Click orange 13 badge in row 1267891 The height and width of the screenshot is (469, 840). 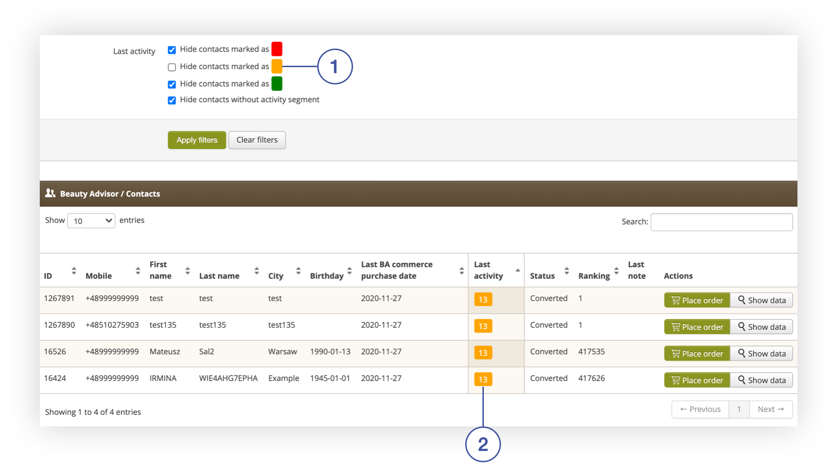pyautogui.click(x=483, y=300)
